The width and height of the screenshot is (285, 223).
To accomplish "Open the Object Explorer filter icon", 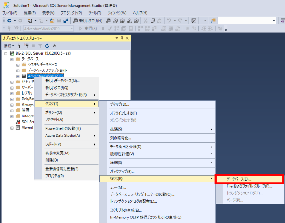I will 41,45.
